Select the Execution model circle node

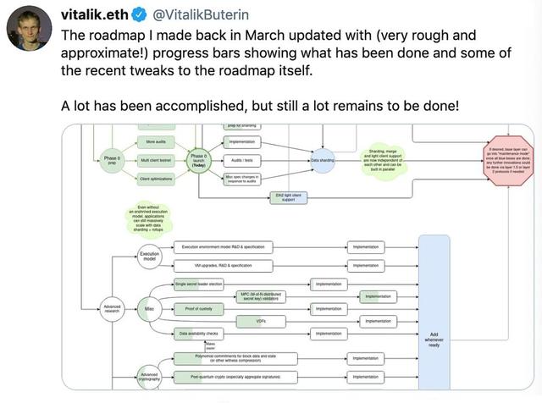tap(149, 257)
